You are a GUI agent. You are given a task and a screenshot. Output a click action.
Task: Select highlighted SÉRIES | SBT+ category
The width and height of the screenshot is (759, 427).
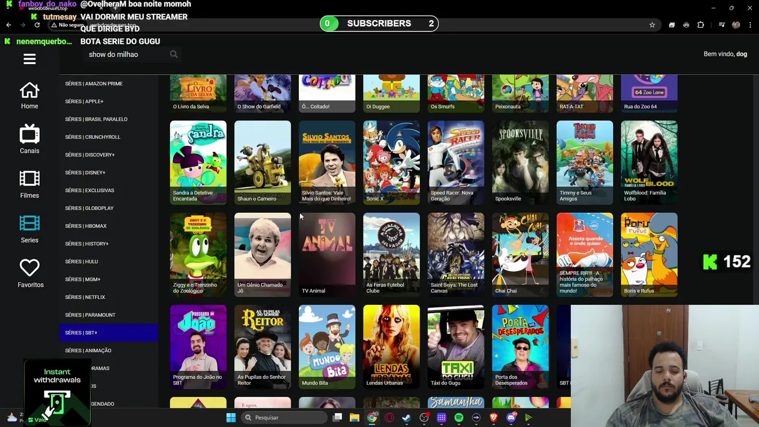pos(109,333)
